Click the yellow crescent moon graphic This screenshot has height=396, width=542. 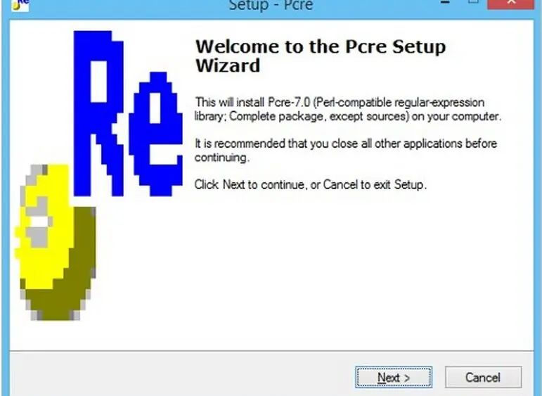coord(43,226)
